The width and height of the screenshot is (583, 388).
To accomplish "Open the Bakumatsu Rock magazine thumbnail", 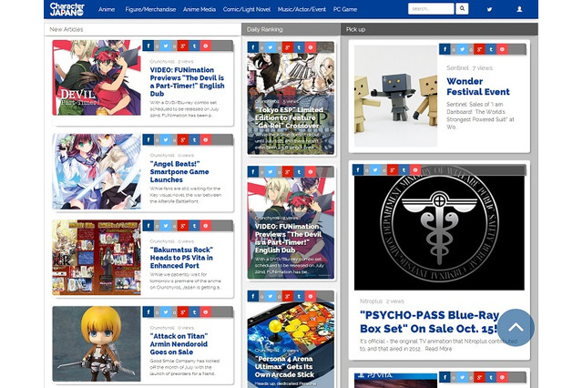I will coord(97,258).
